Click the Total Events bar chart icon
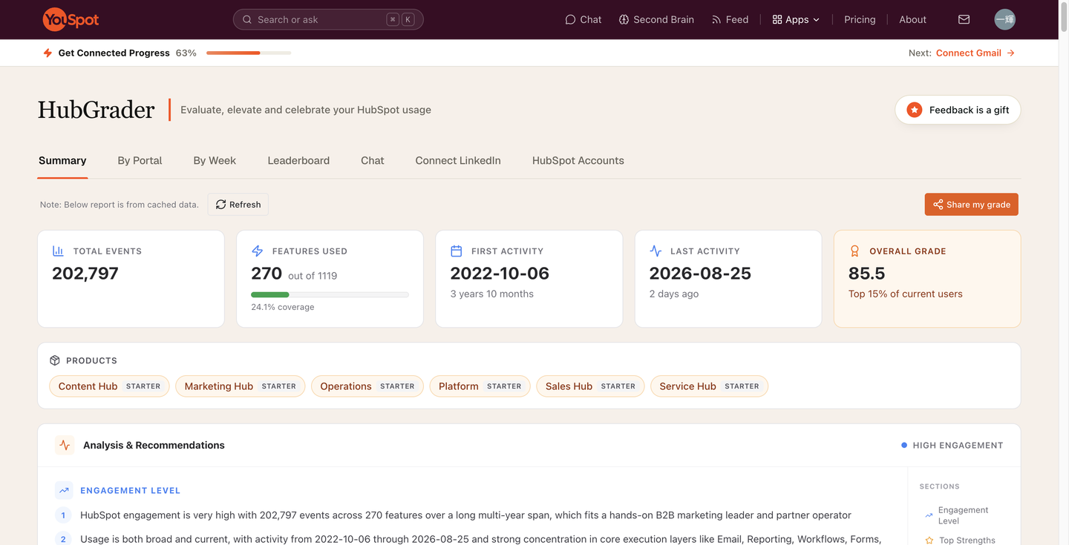Viewport: 1069px width, 545px height. tap(58, 251)
